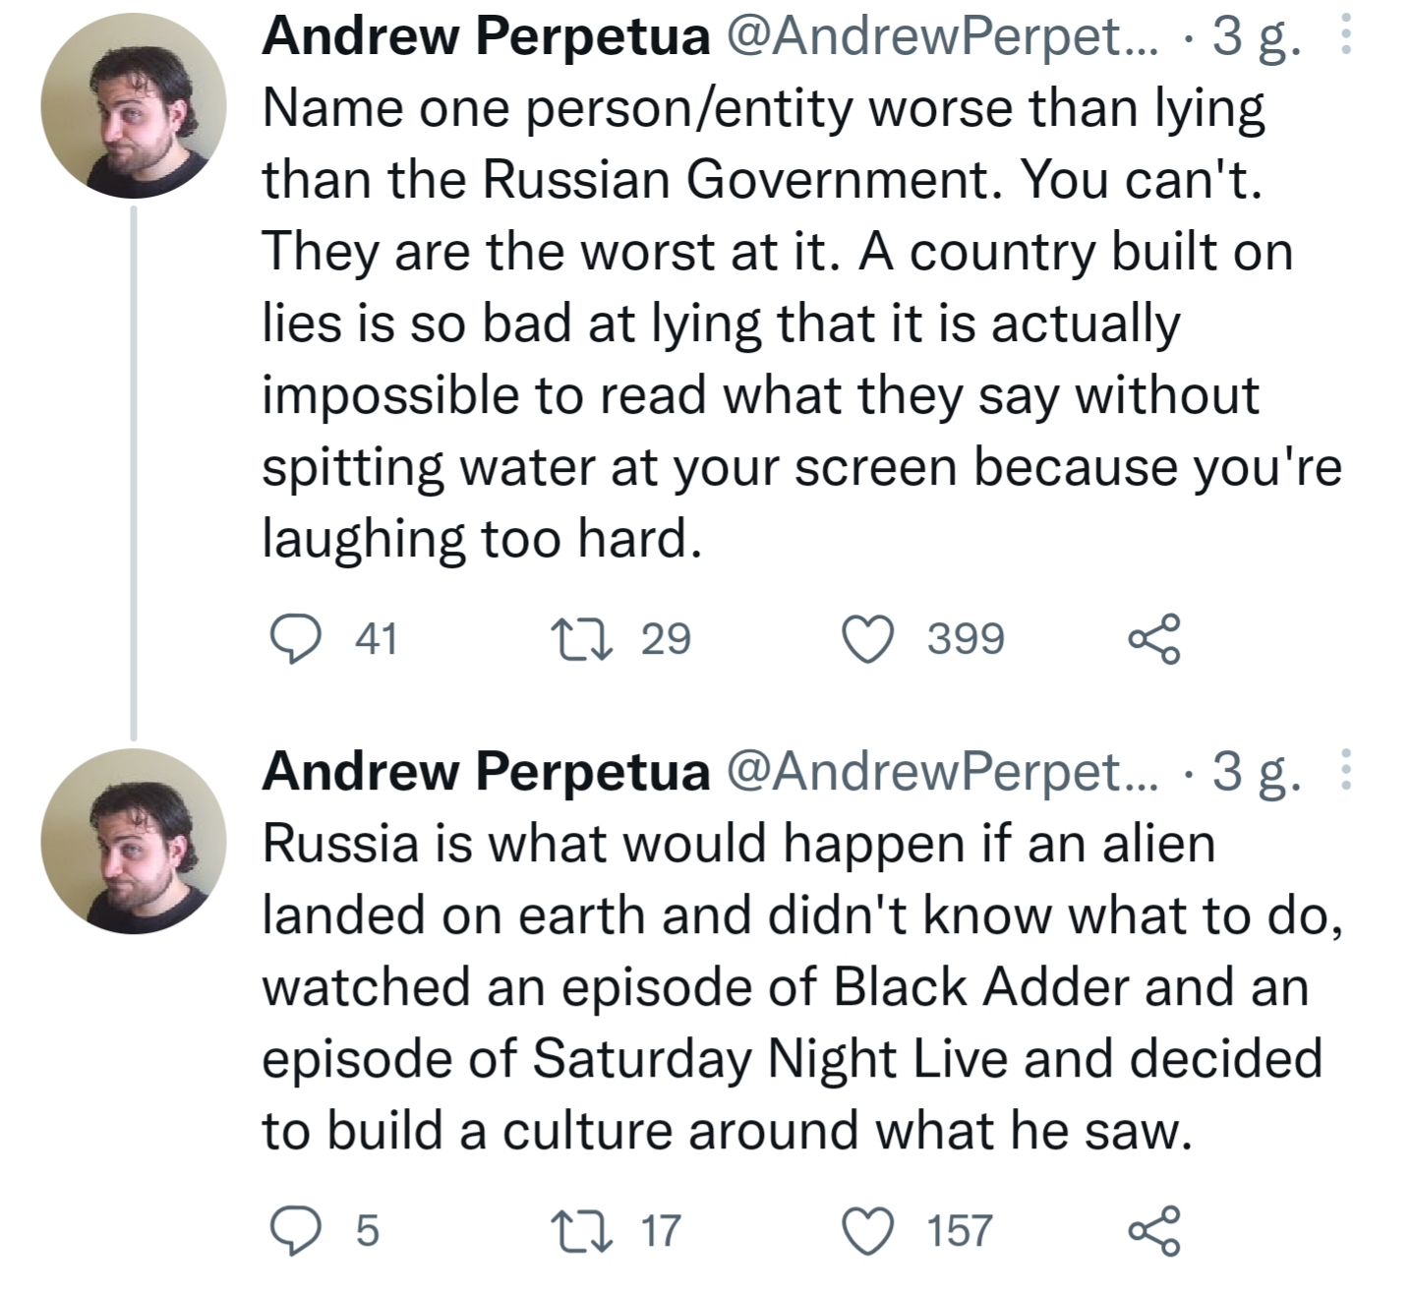Screen dimensions: 1411x1293
Task: Open profile picture on the first tweet
Action: tap(134, 106)
